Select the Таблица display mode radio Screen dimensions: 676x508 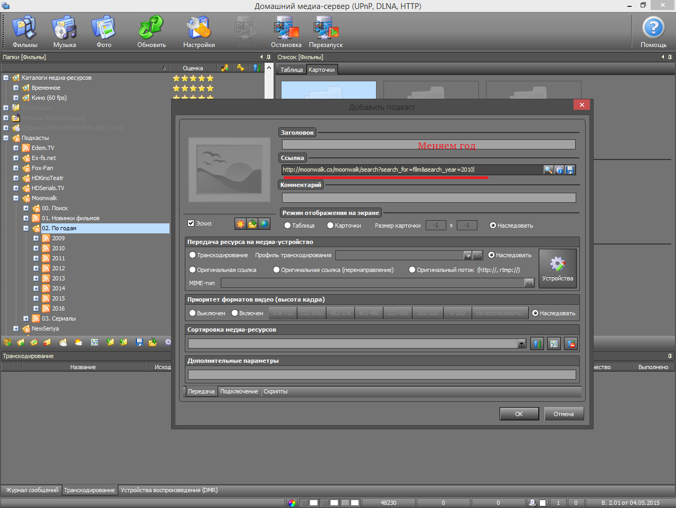[x=288, y=225]
